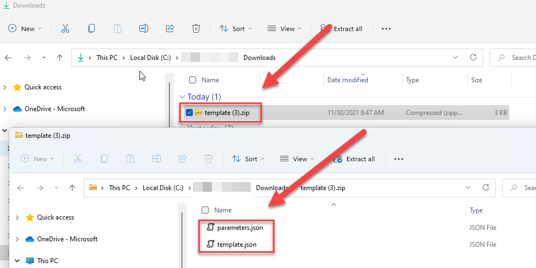Click Rename icon in Downloads window toolbar

144,29
